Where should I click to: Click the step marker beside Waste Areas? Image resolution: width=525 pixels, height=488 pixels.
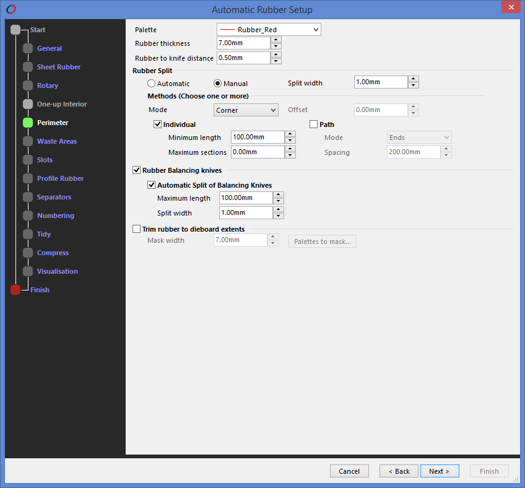tap(28, 141)
